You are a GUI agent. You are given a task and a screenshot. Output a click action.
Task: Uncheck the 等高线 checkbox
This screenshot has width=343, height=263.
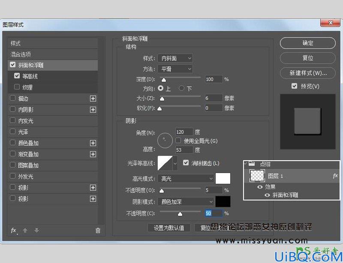[17, 76]
